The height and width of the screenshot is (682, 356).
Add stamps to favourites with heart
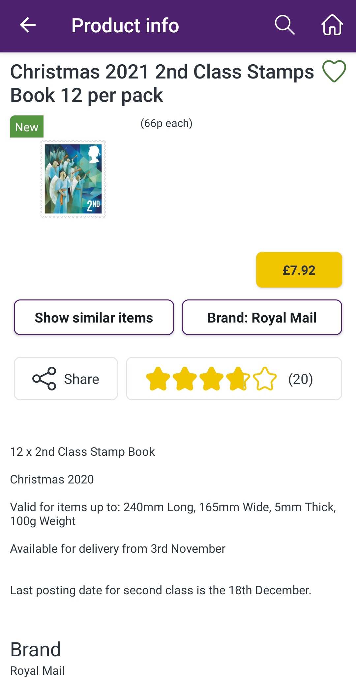334,71
